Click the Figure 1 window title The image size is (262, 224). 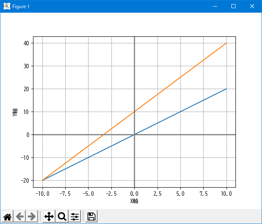tap(21, 7)
